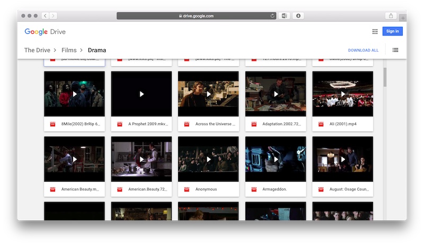This screenshot has width=424, height=245.
Task: Switch to list view layout icon
Action: point(395,50)
